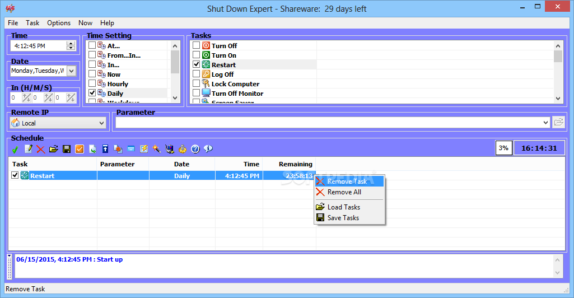This screenshot has height=298, width=574.
Task: Check the Now time setting checkbox
Action: (92, 73)
